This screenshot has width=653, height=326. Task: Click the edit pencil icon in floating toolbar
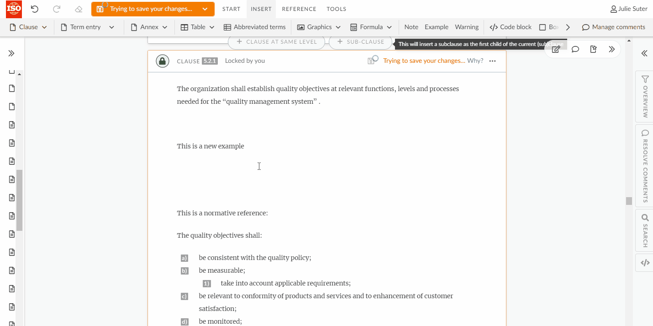click(556, 49)
